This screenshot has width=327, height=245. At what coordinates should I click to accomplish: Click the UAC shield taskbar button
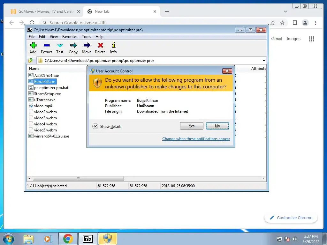[x=108, y=239]
